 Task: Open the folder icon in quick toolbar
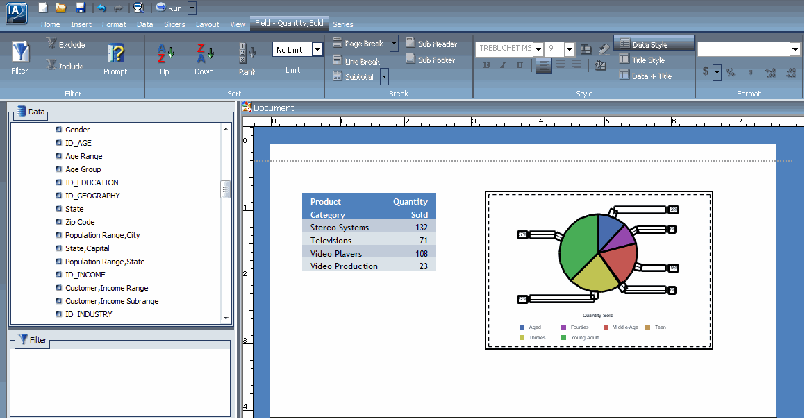61,8
